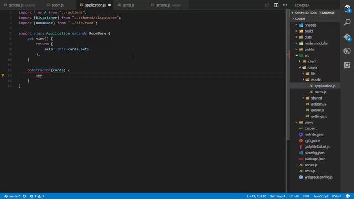354x199 pixels.
Task: Open server.js below actions.js in server folder
Action: pyautogui.click(x=317, y=111)
